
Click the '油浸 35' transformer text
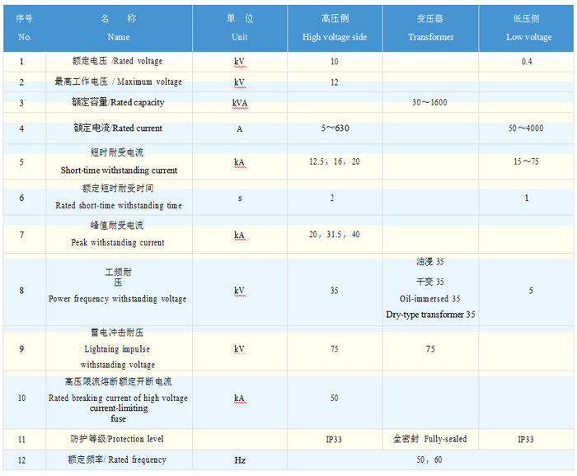click(430, 262)
